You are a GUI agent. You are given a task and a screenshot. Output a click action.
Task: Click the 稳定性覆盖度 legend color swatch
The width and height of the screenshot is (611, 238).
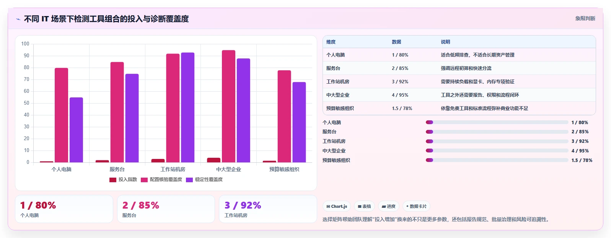coord(189,180)
